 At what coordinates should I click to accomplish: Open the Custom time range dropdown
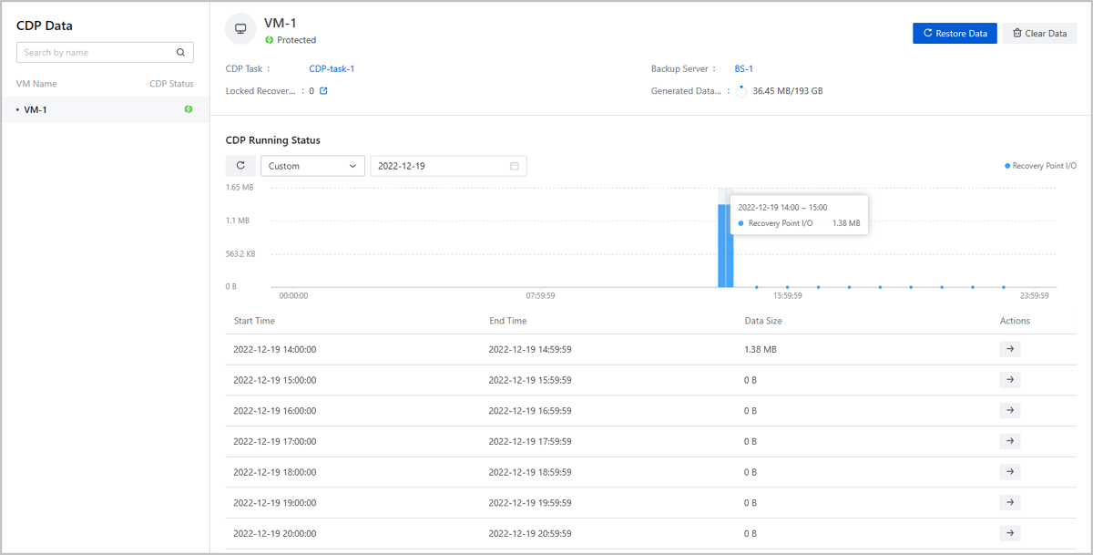click(312, 166)
